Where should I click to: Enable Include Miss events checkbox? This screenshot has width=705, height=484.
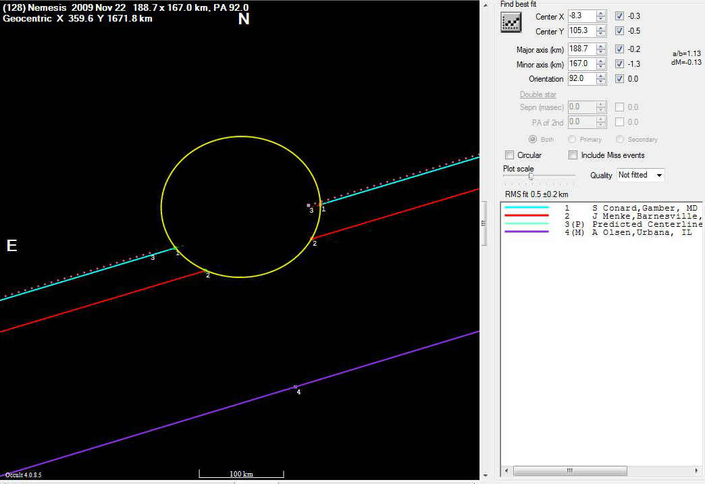pos(573,155)
